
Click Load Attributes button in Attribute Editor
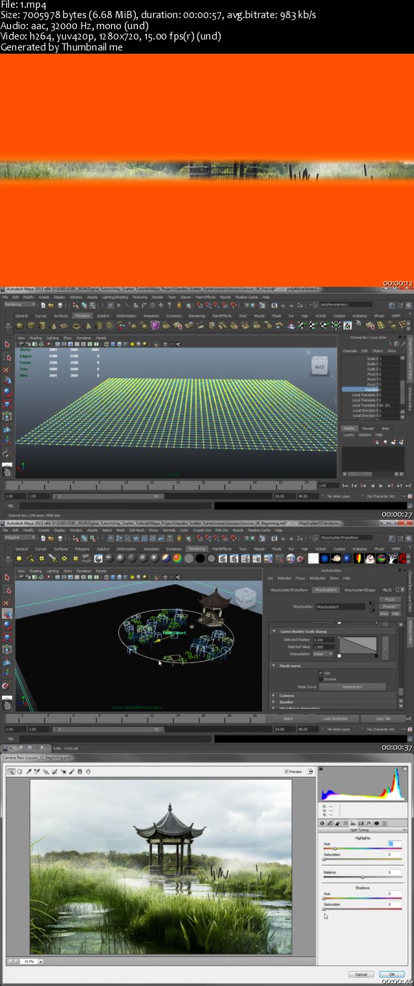click(x=335, y=719)
